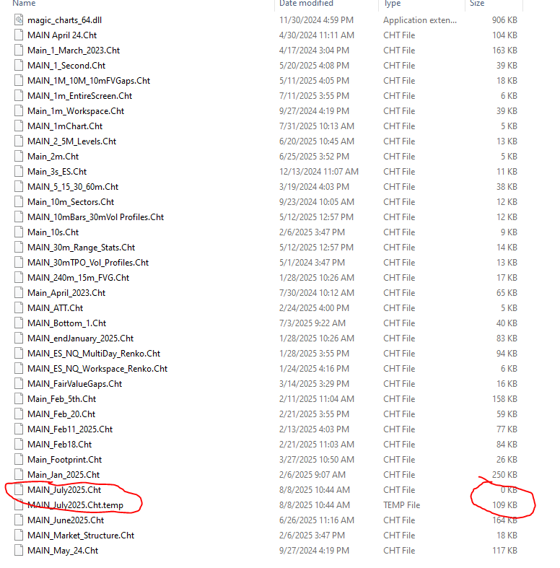Click the 906 KB size value
The image size is (560, 568).
pyautogui.click(x=504, y=20)
